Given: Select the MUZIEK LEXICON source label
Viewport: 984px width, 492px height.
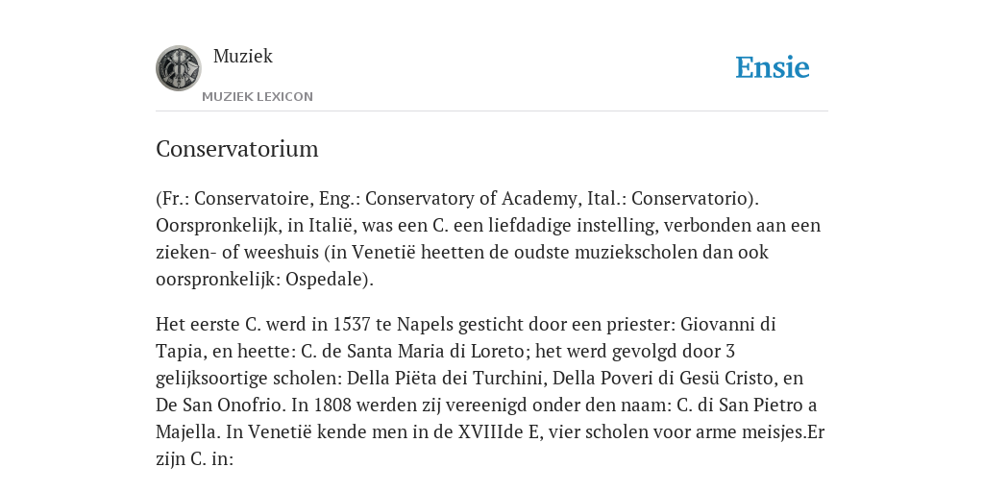Looking at the screenshot, I should click(258, 97).
